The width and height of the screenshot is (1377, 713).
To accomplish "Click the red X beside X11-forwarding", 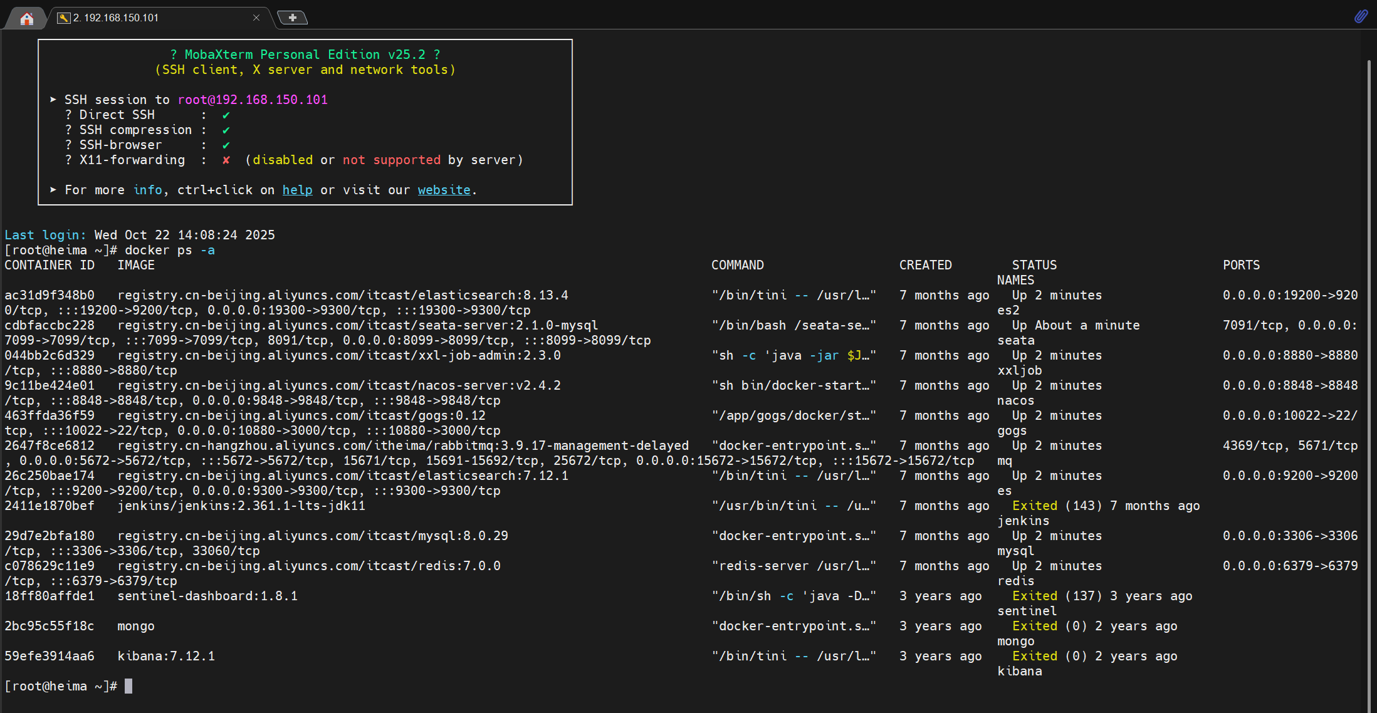I will pos(226,160).
